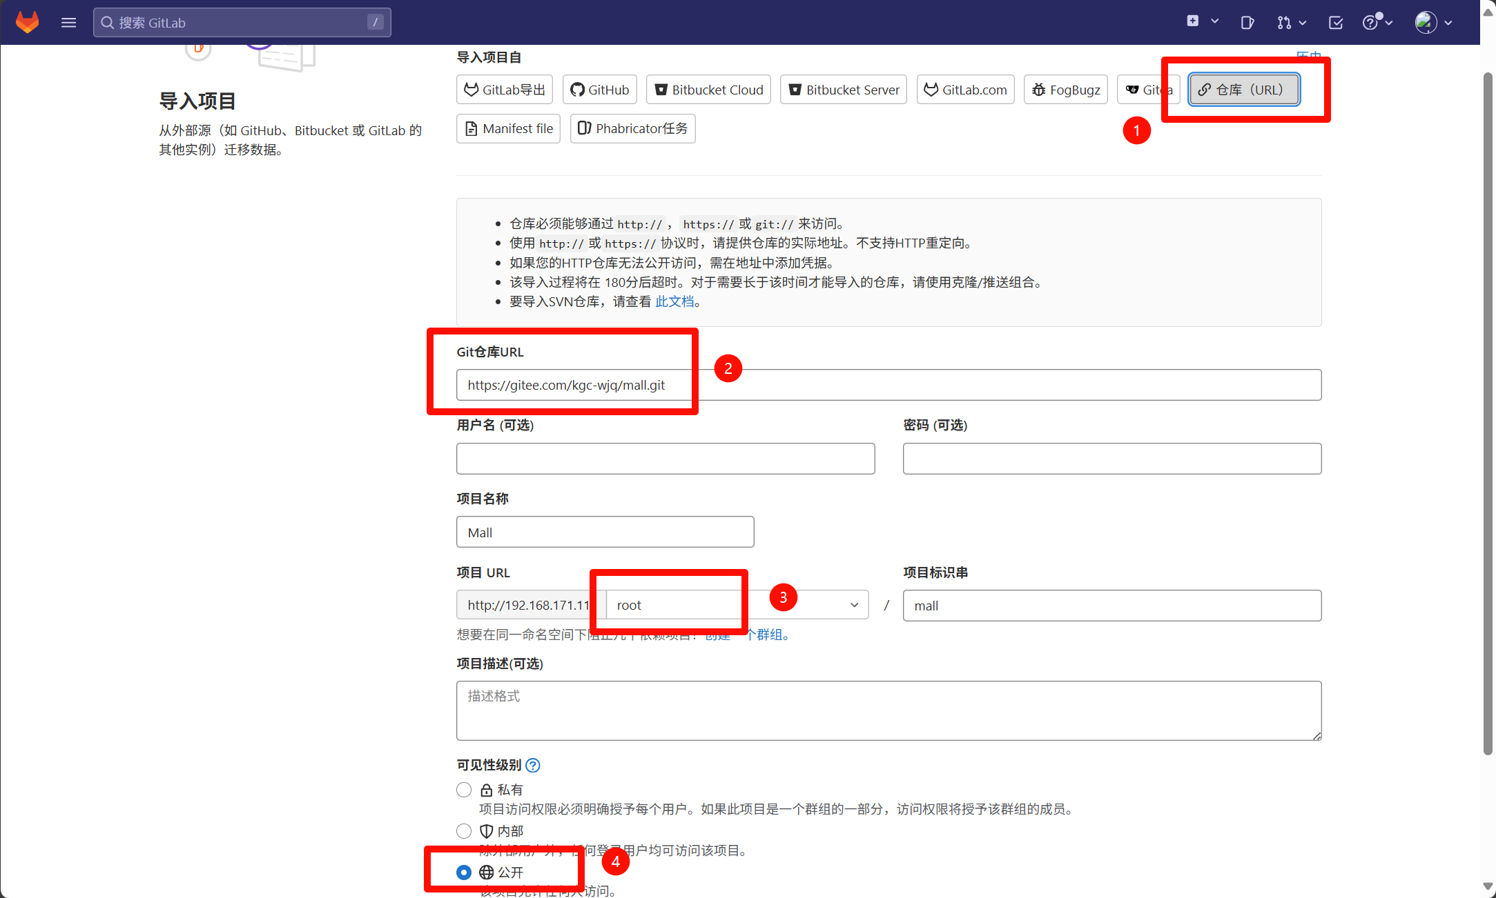Open the To-Do list icon

[x=1336, y=22]
